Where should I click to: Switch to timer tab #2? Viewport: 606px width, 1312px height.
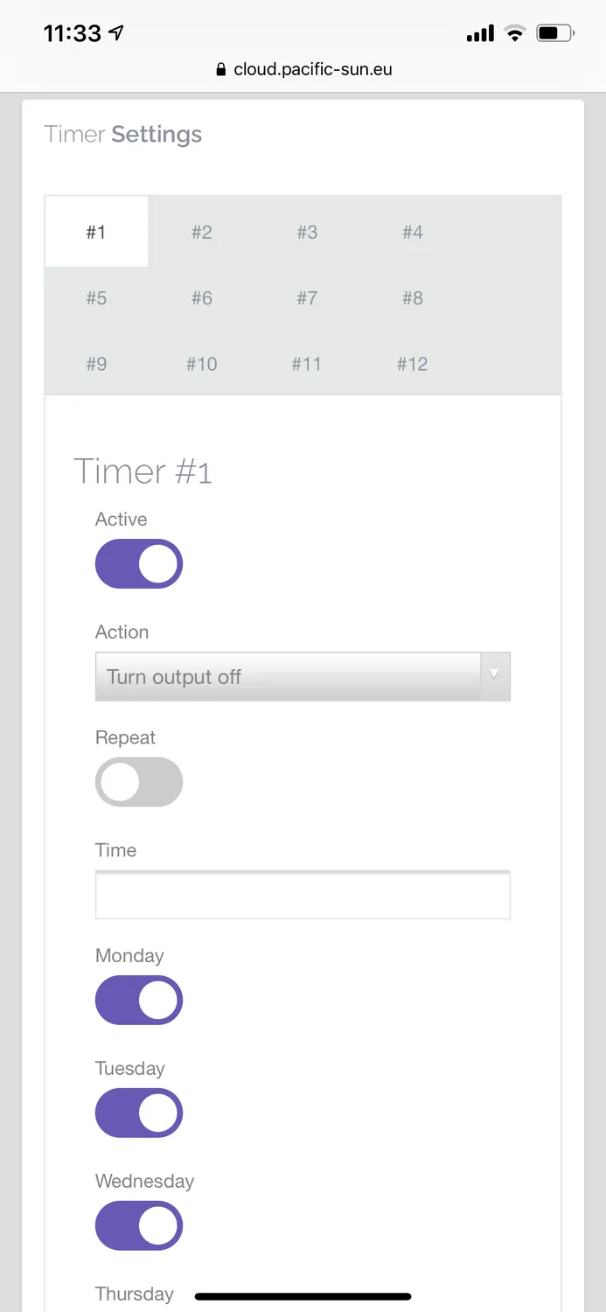pyautogui.click(x=201, y=232)
